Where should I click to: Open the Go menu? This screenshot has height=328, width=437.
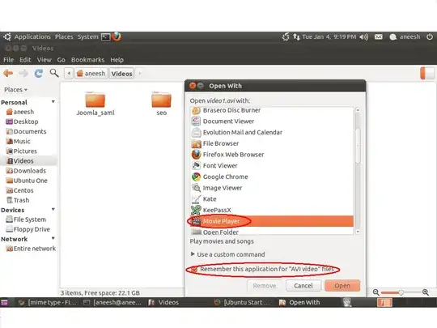click(x=61, y=60)
